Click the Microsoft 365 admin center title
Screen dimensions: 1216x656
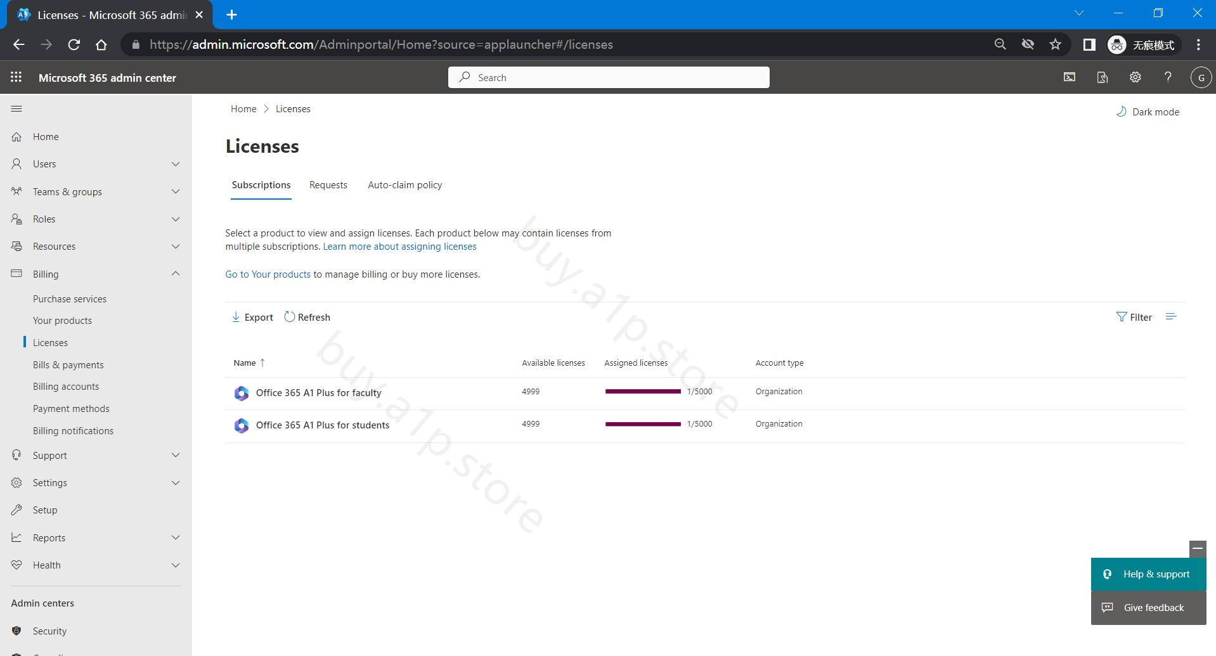tap(107, 78)
